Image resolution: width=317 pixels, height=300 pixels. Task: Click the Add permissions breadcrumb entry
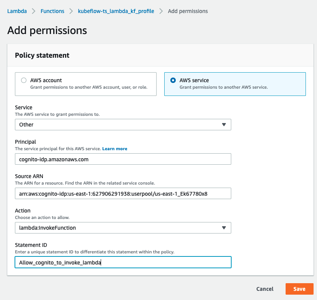tap(188, 11)
